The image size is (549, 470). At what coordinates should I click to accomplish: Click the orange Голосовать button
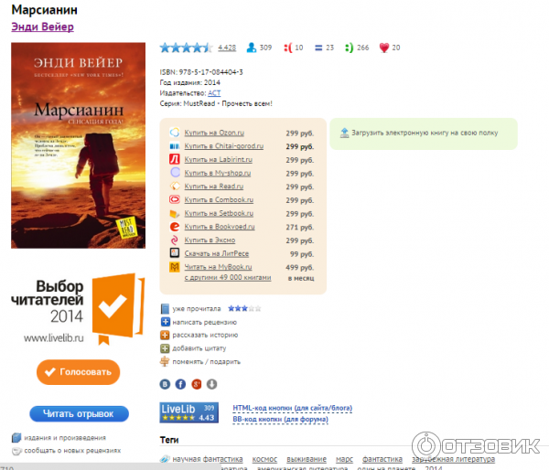point(78,372)
